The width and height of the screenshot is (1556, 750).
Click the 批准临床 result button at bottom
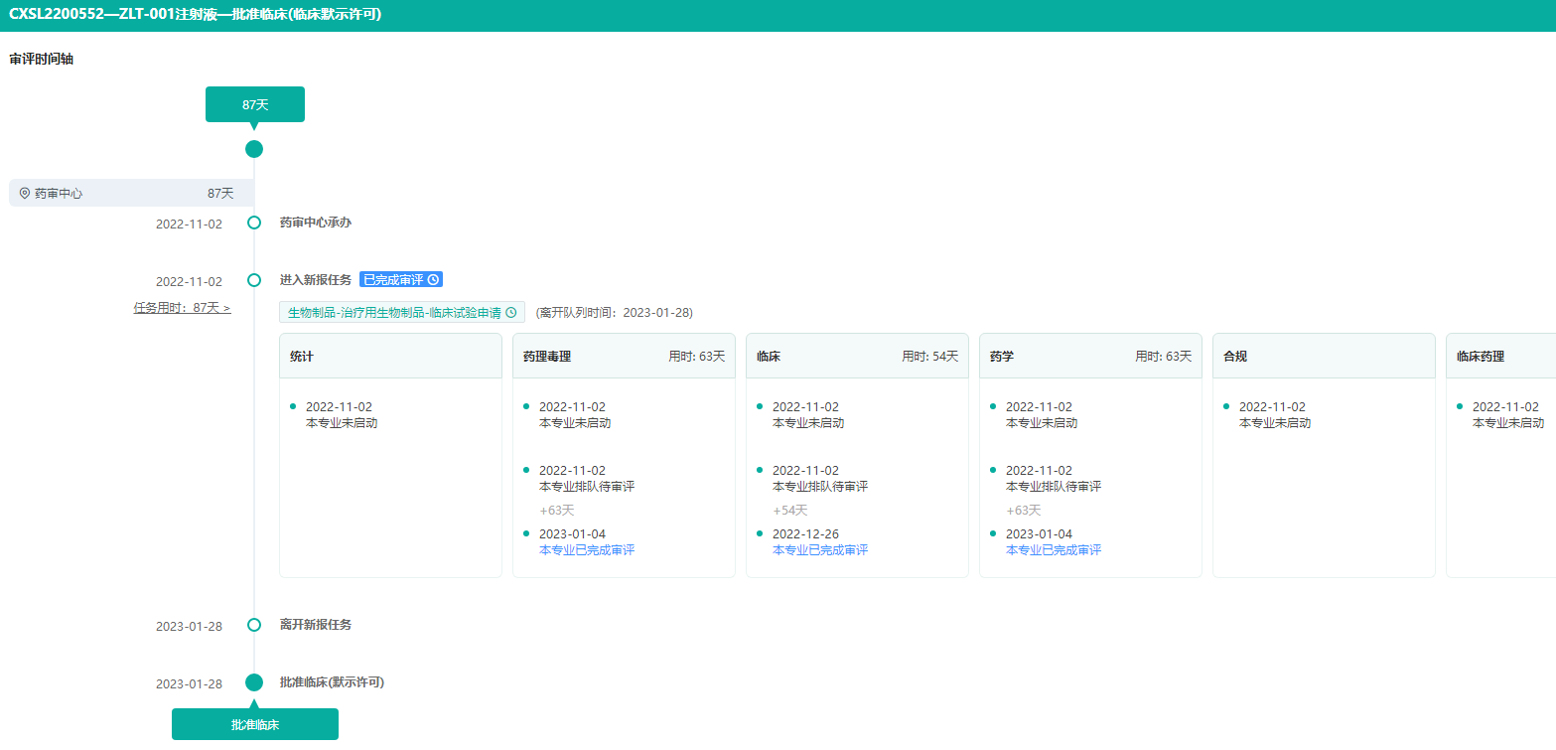coord(255,725)
